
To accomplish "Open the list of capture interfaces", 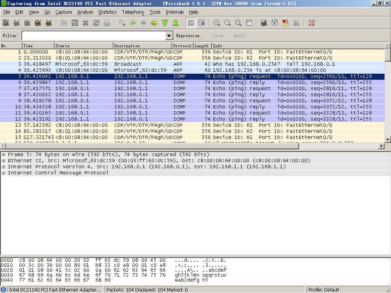I will click(x=6, y=23).
